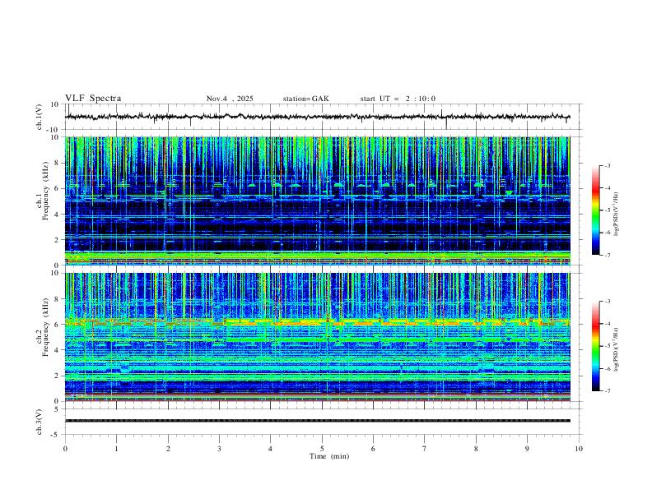The width and height of the screenshot is (652, 503).
Task: Click the 'station=GAK' label
Action: coord(305,99)
